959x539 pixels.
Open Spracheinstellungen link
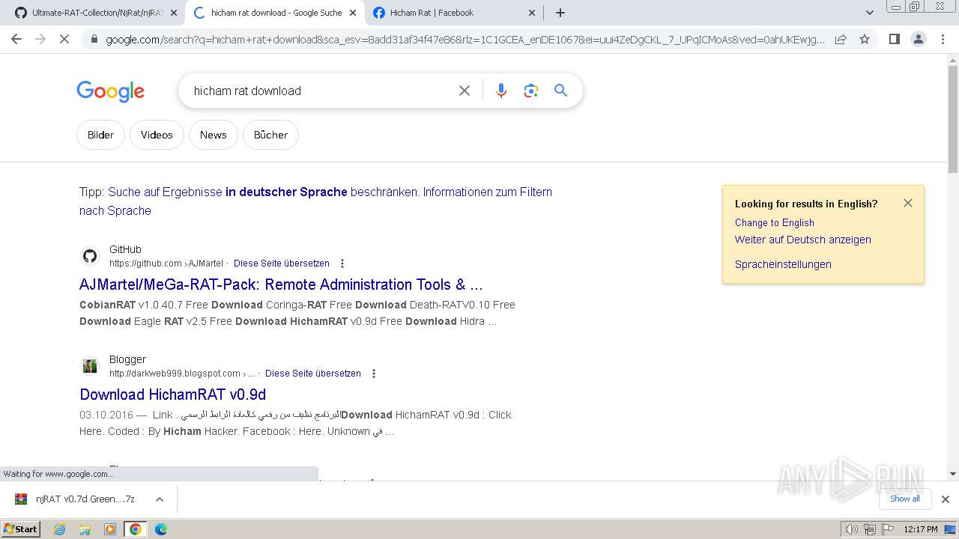[783, 264]
